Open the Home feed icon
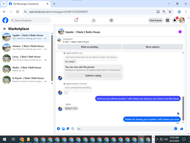This screenshot has width=190, height=143. coord(76,20)
